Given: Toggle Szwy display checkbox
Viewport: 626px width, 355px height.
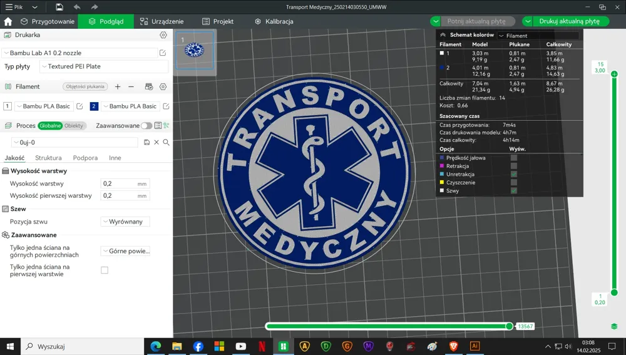Looking at the screenshot, I should coord(514,190).
